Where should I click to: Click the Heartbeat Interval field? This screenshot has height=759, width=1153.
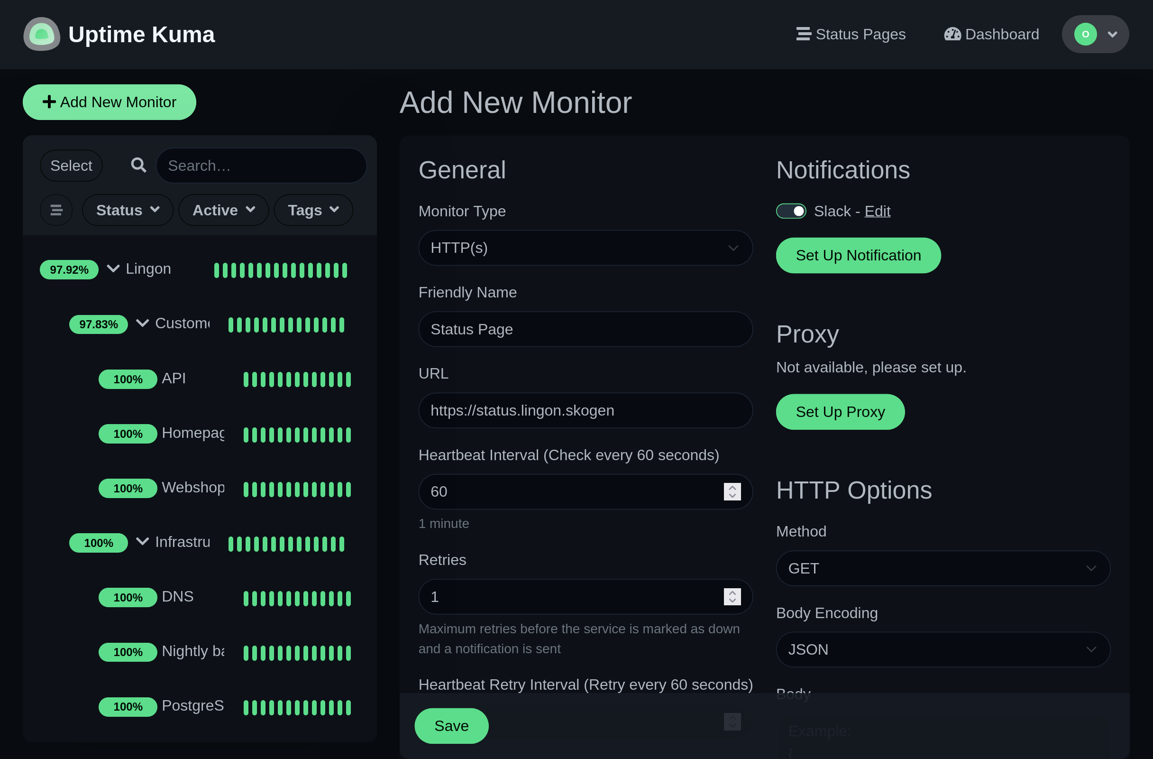(585, 491)
